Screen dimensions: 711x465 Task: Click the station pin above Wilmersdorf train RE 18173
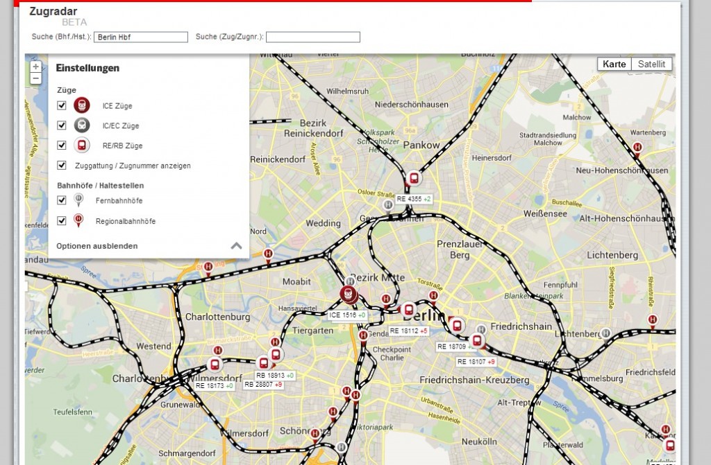point(217,352)
